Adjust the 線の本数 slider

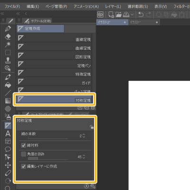point(48,138)
